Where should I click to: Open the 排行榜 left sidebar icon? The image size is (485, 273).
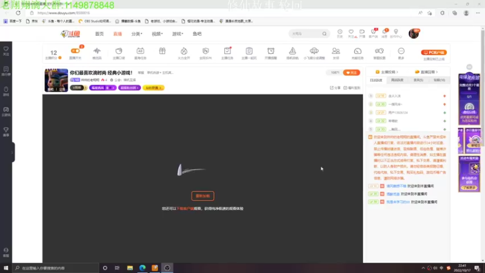[6, 71]
